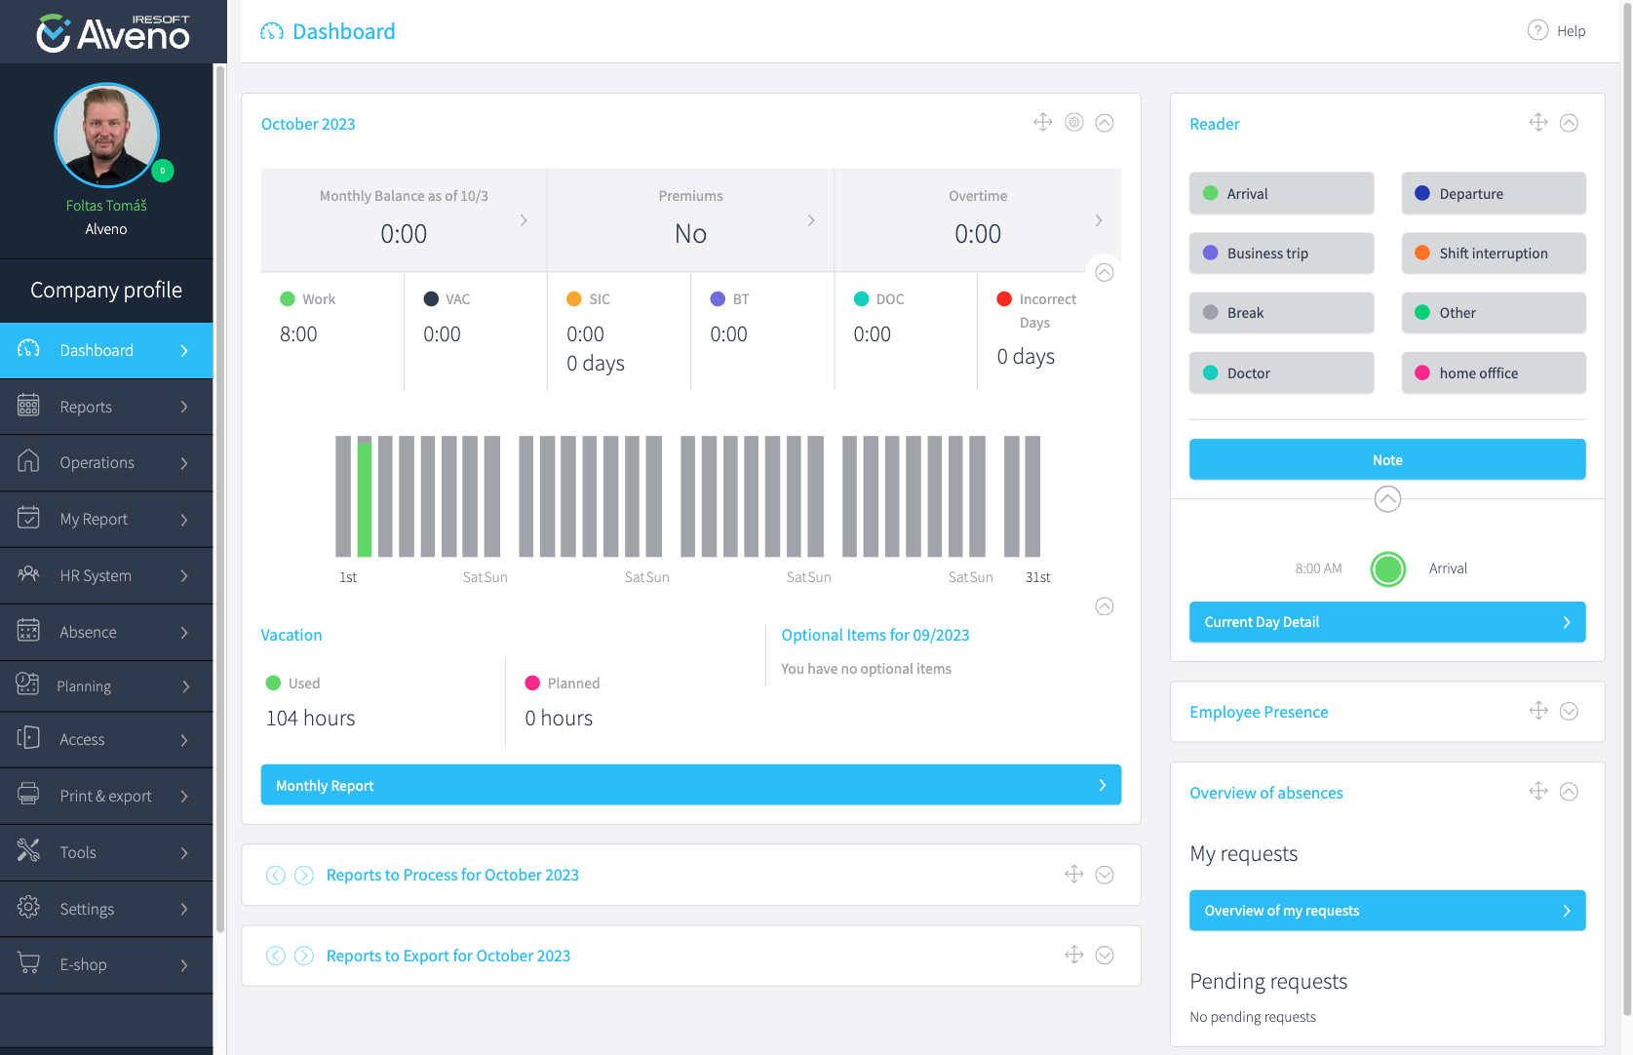The image size is (1633, 1055).
Task: Click the Note button
Action: tap(1387, 459)
